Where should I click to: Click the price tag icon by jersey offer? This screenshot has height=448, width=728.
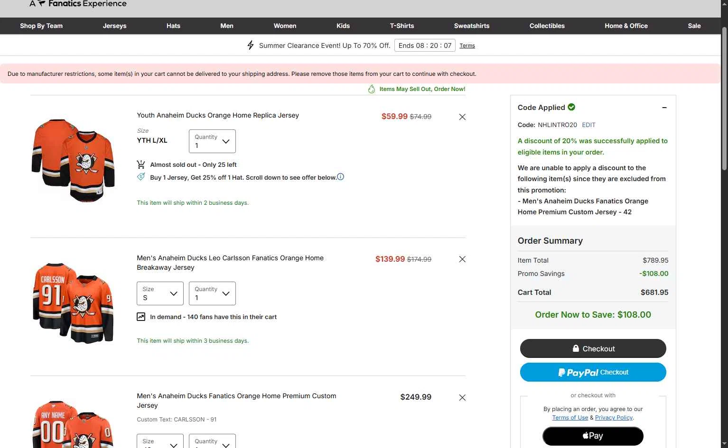[x=141, y=177]
